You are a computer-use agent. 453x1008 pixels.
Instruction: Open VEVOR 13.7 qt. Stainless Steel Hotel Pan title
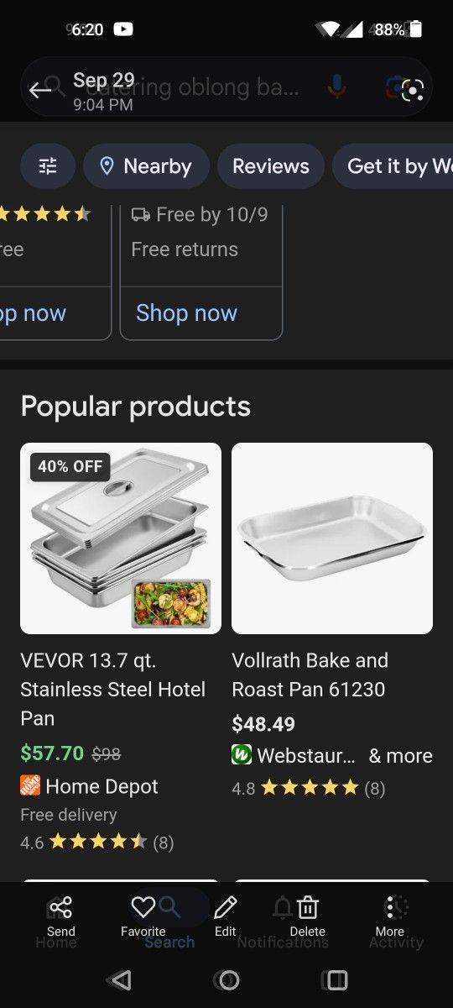113,690
